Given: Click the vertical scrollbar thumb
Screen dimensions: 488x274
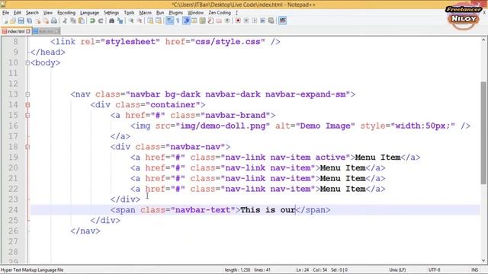Looking at the screenshot, I should [483, 132].
